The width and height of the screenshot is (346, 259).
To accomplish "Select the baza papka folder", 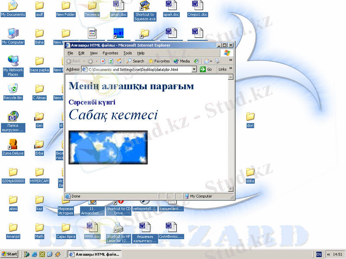I will pos(39,64).
